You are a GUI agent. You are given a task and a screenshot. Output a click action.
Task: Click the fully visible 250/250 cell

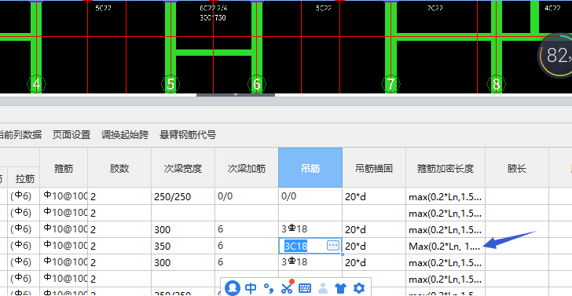coord(183,196)
